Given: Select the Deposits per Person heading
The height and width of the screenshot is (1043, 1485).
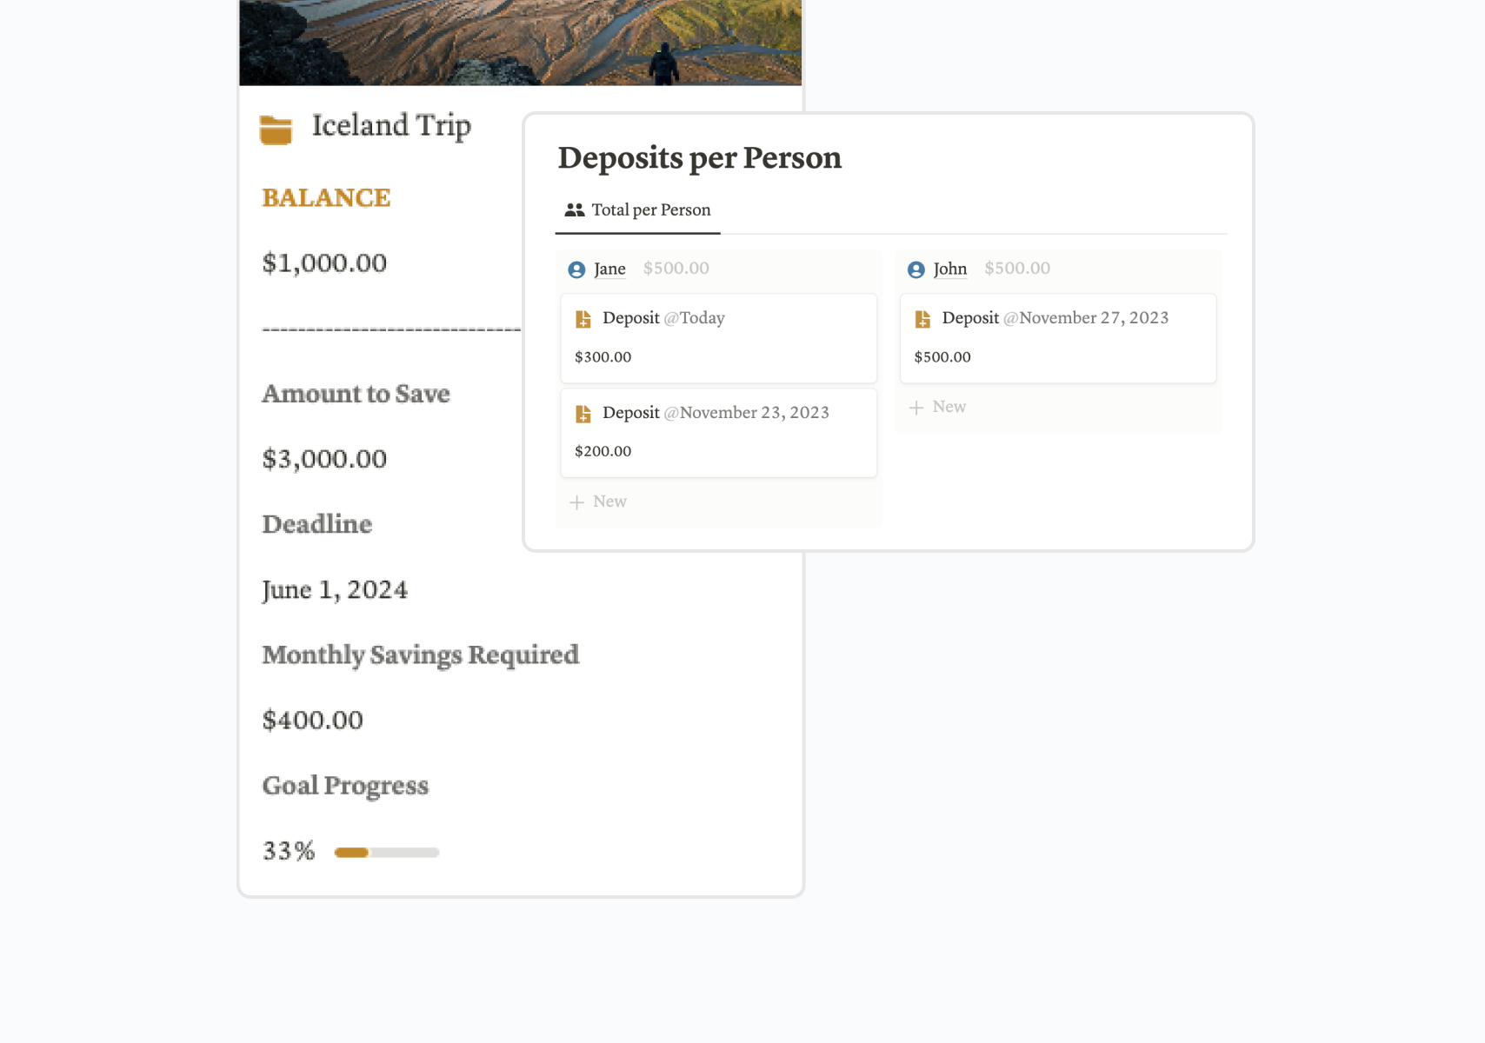Looking at the screenshot, I should coord(698,158).
